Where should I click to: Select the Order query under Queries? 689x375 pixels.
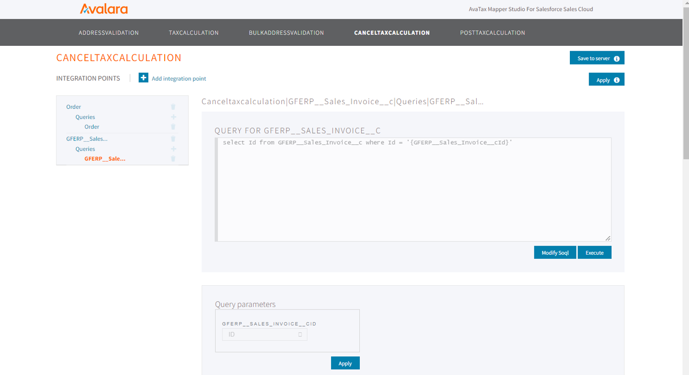point(92,127)
